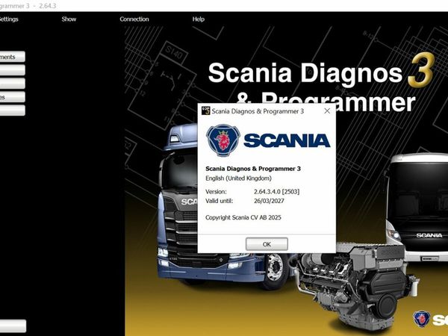Image resolution: width=448 pixels, height=336 pixels.
Task: Click the small Scania griffin logo on gold background
Action: (x=421, y=319)
